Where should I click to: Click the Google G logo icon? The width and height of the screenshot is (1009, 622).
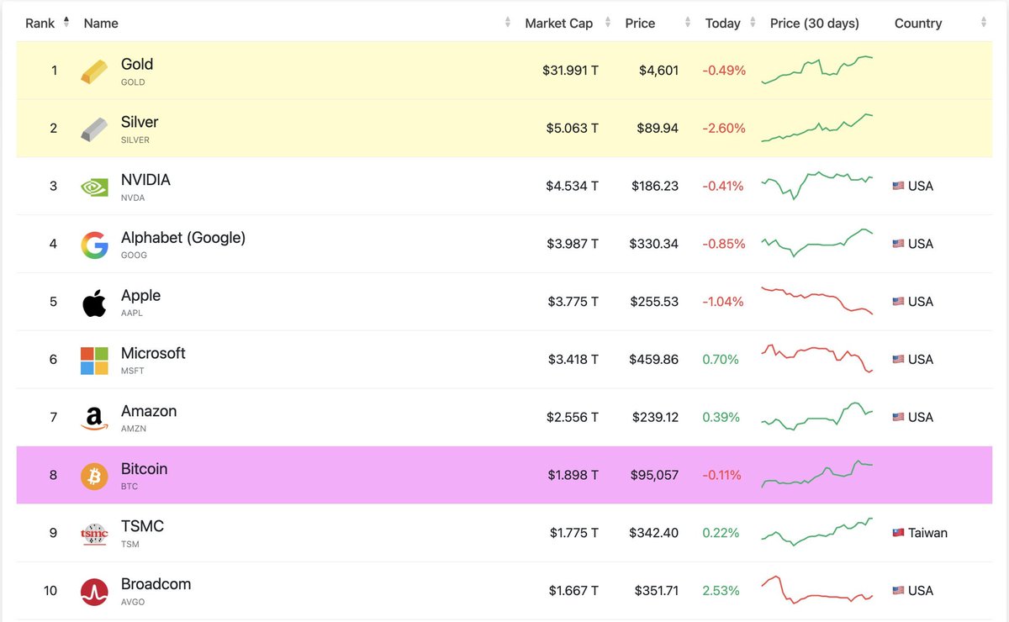93,243
